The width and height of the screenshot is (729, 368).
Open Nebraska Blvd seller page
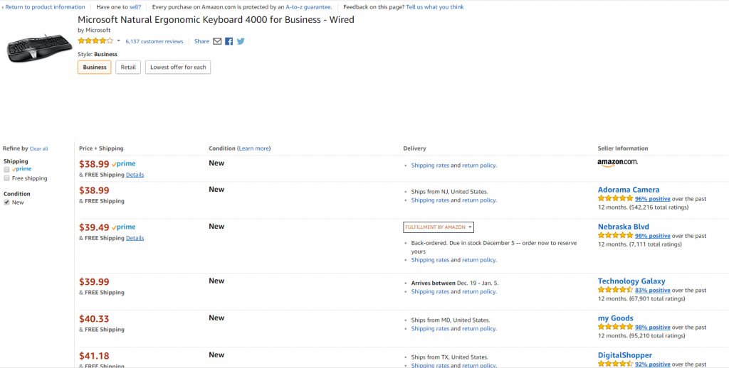point(624,227)
